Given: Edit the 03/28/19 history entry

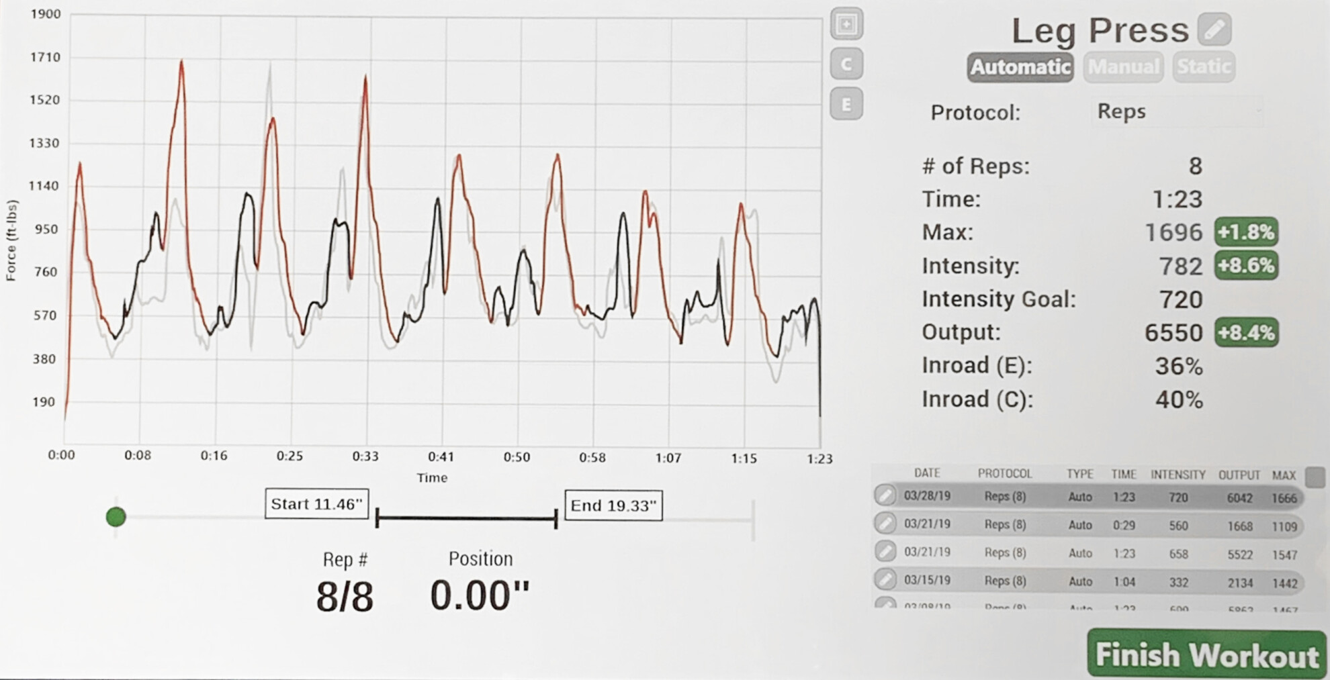Looking at the screenshot, I should click(885, 496).
